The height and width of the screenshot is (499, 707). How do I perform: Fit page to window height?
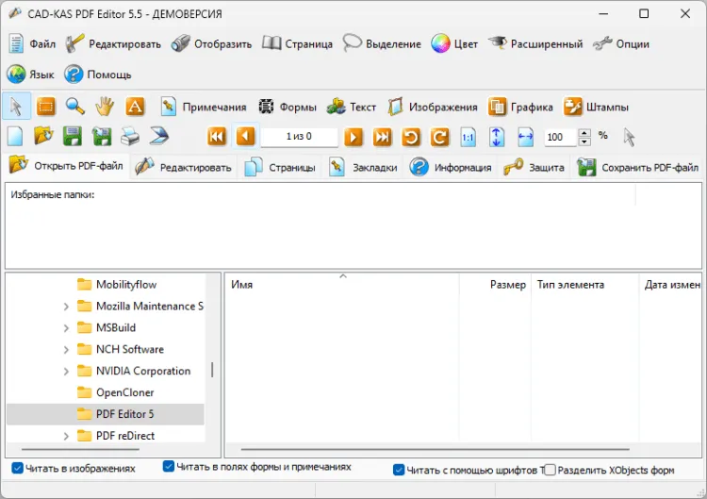click(x=497, y=136)
